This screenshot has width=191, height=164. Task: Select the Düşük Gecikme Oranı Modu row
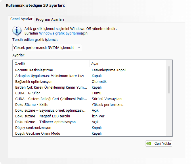click(89, 134)
